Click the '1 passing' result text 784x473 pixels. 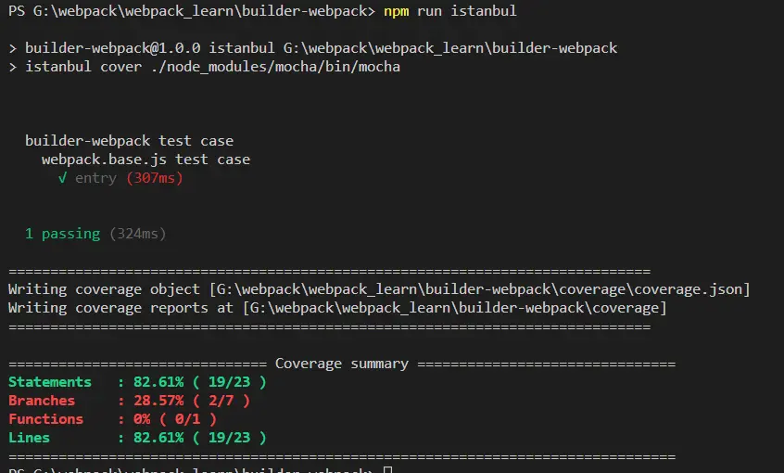point(62,233)
